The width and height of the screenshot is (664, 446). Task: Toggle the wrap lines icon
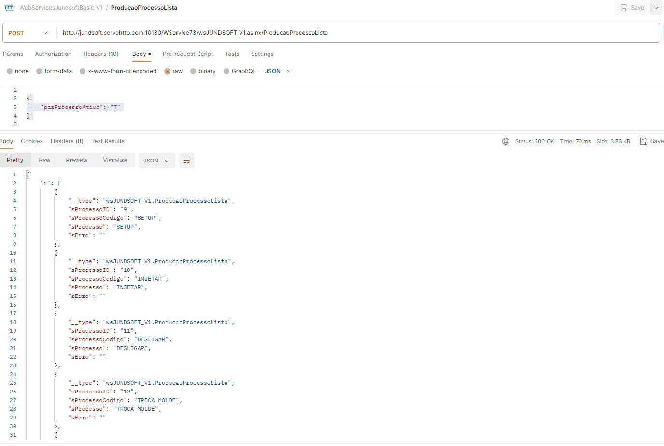tap(187, 161)
